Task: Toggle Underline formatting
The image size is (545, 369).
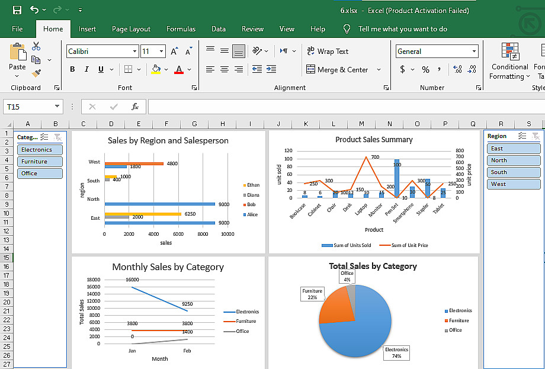Action: click(101, 69)
